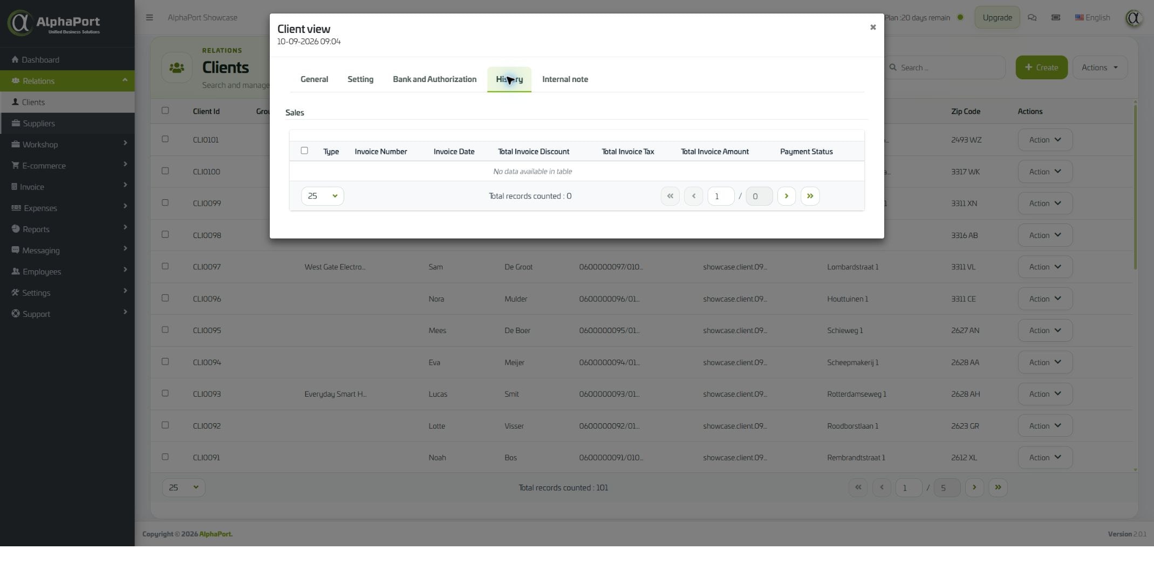The width and height of the screenshot is (1154, 583).
Task: Go to last page in Sales table
Action: 810,196
